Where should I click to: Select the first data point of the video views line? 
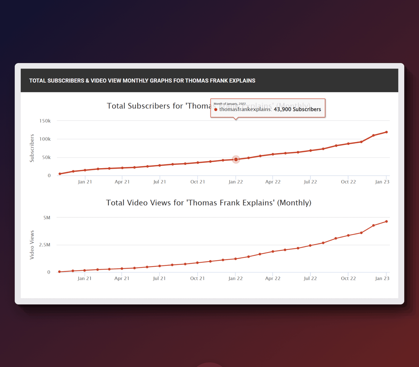pos(60,272)
